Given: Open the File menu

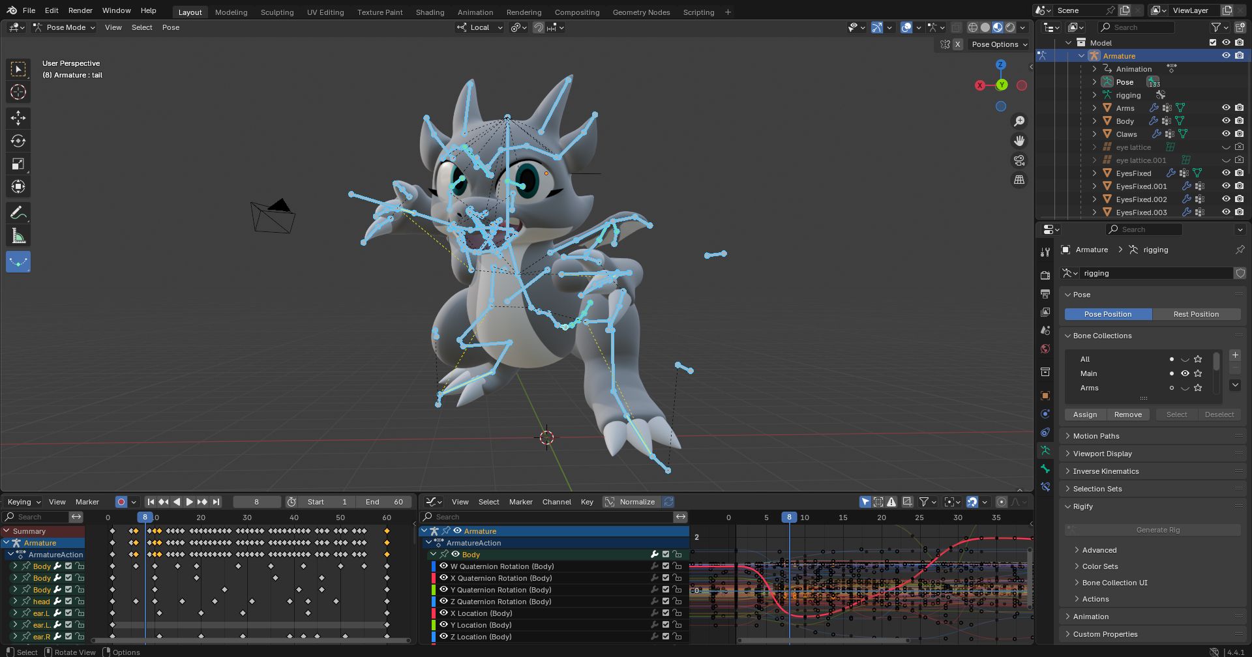Looking at the screenshot, I should (29, 10).
